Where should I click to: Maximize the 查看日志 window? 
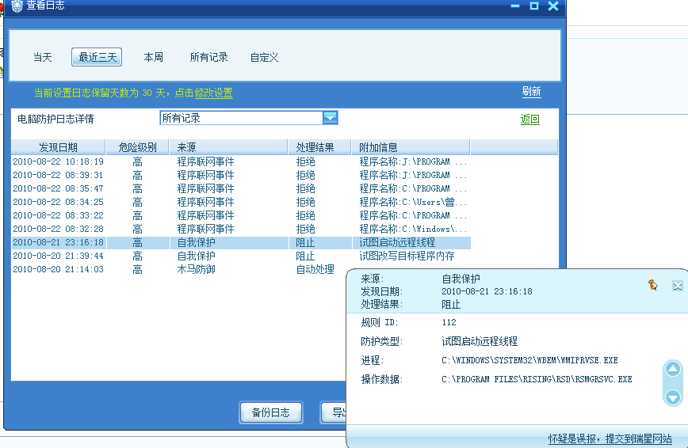(534, 6)
